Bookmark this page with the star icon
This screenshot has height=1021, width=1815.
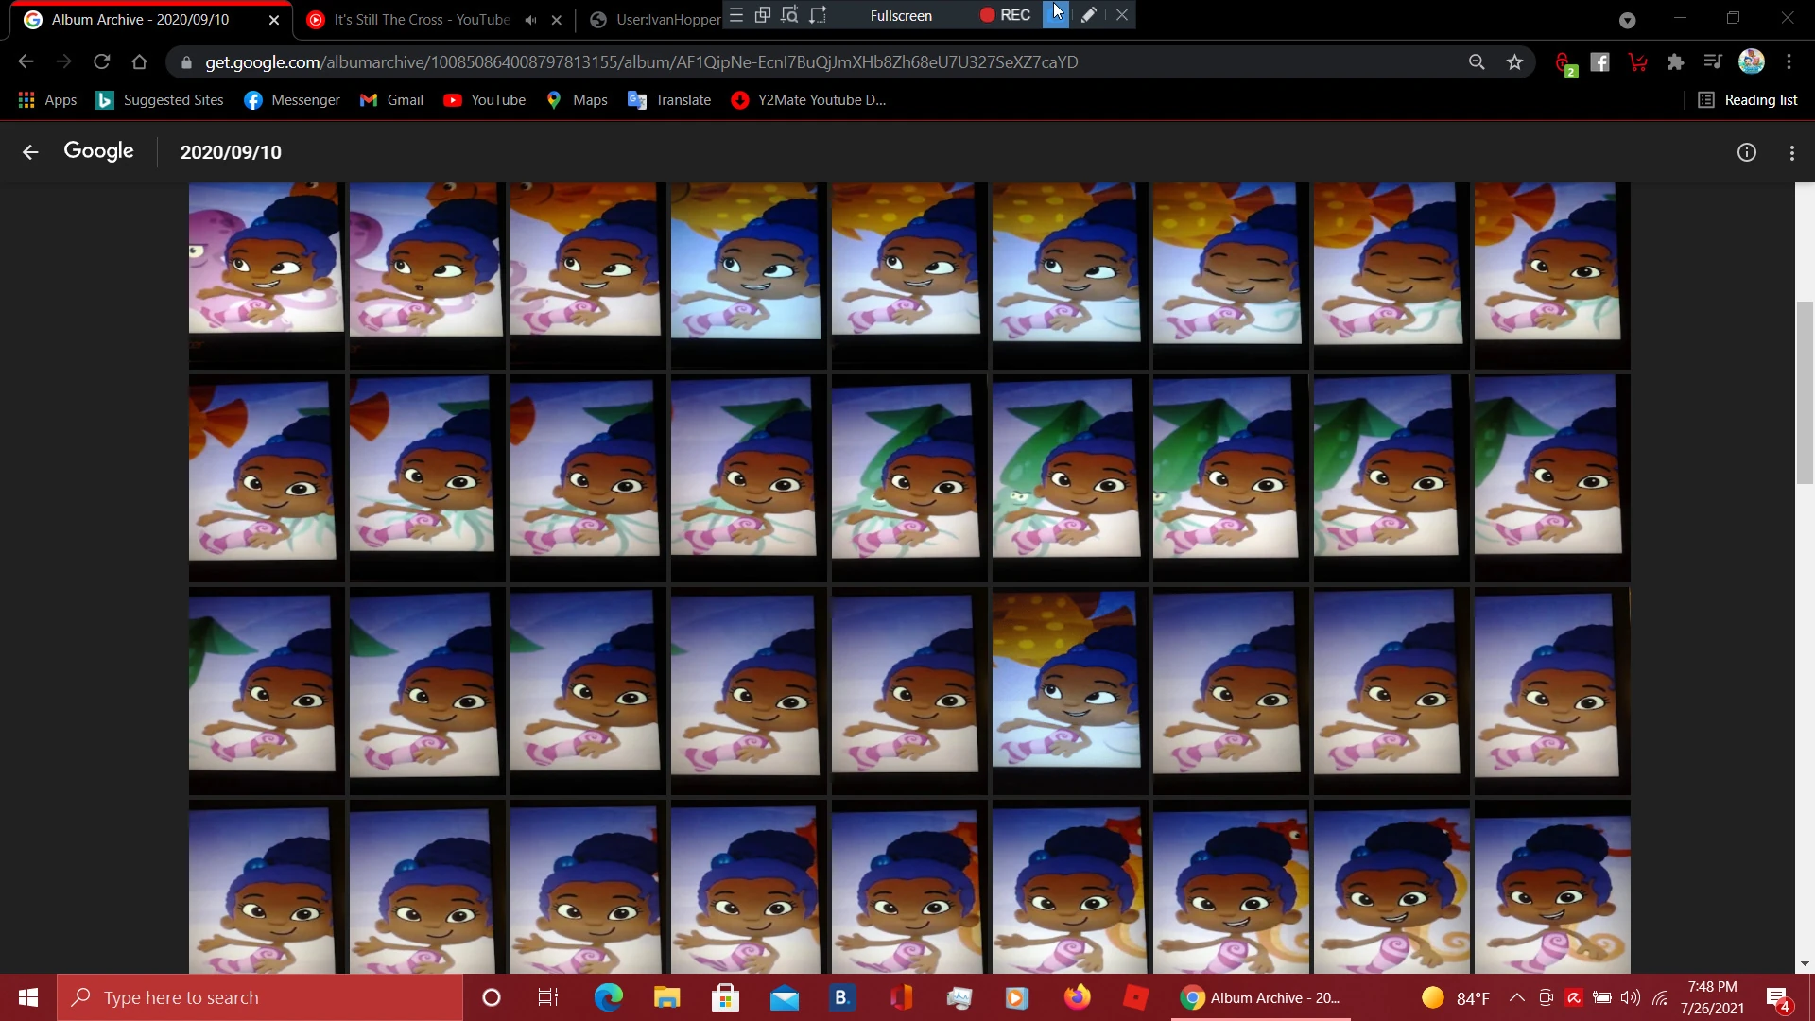pos(1514,62)
